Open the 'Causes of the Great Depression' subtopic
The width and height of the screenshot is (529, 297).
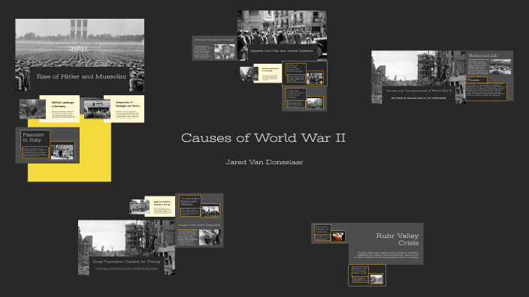[x=199, y=235]
